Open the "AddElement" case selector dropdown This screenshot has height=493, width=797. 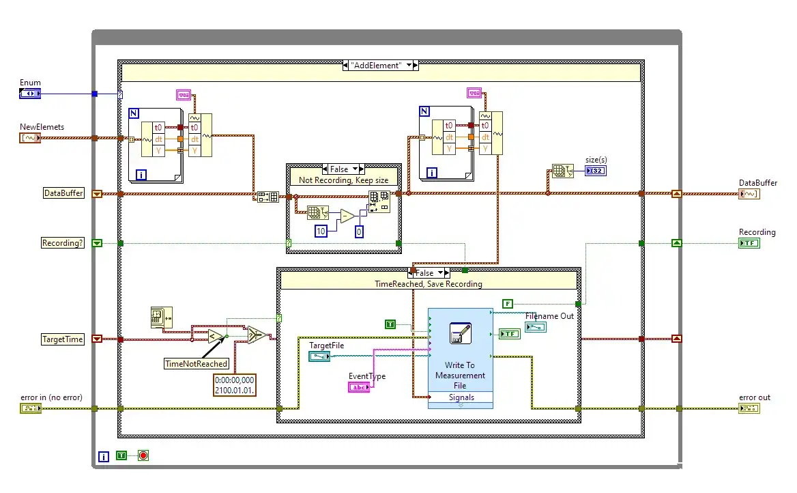coord(409,65)
